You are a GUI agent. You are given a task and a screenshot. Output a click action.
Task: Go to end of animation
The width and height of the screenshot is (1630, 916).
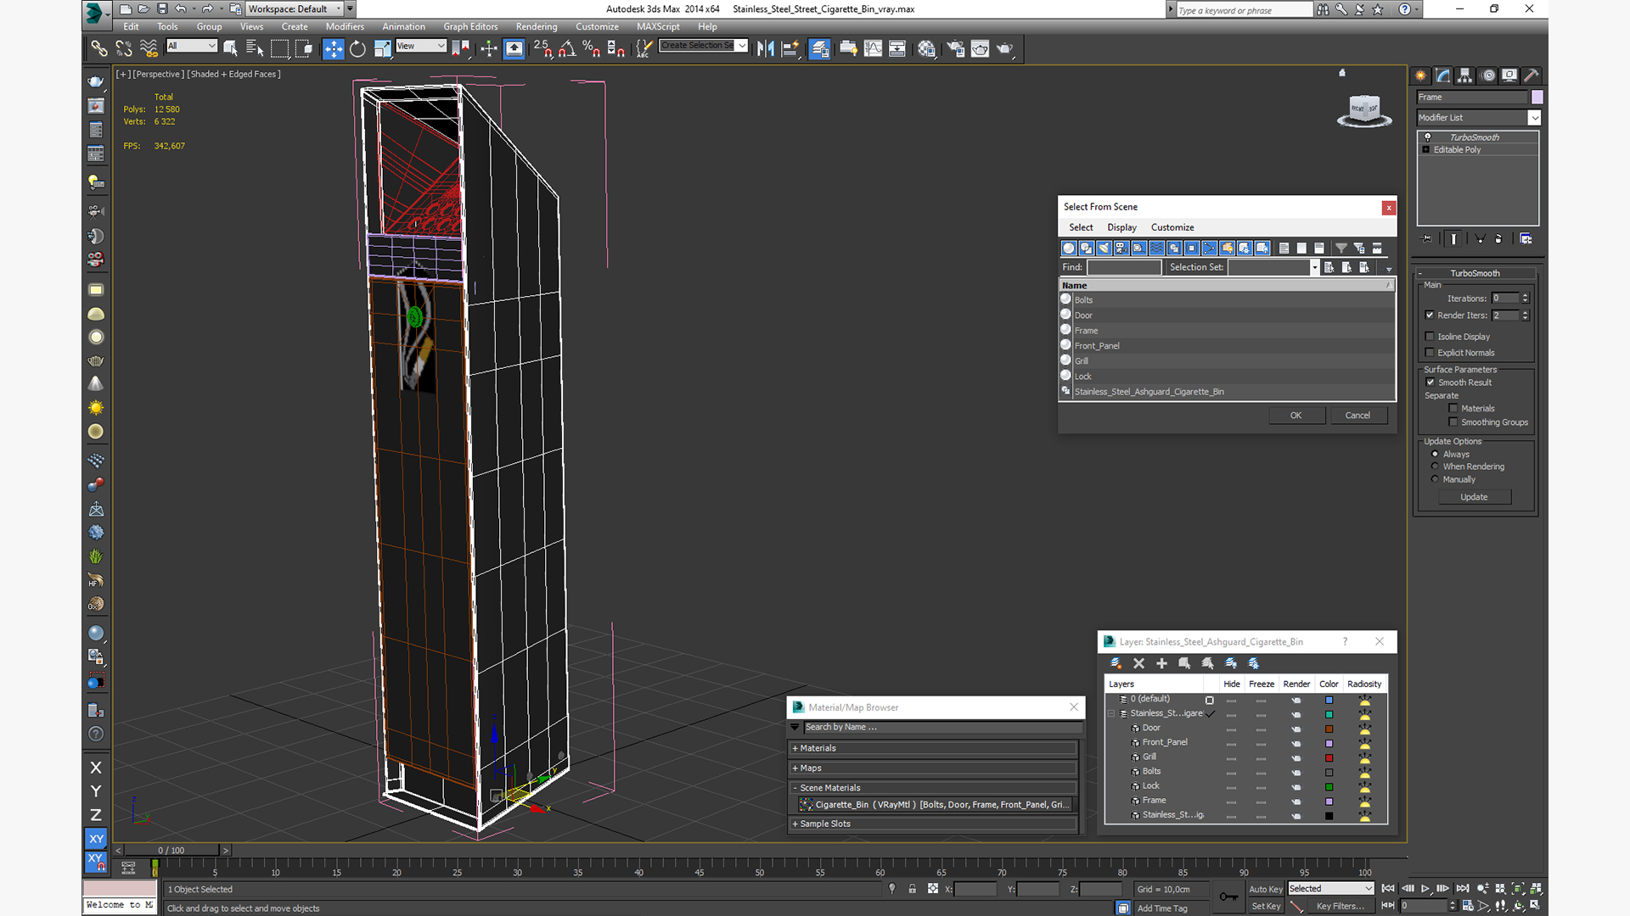click(x=1463, y=888)
